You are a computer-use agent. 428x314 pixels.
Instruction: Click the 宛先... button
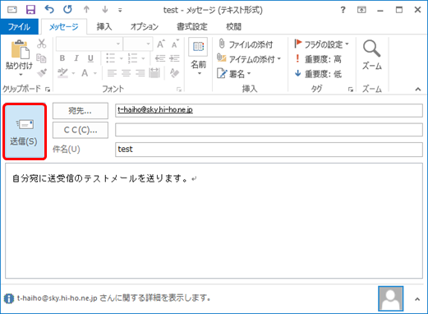point(81,111)
